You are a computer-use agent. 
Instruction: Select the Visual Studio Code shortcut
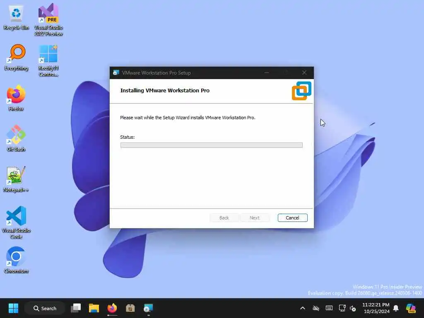[16, 222]
